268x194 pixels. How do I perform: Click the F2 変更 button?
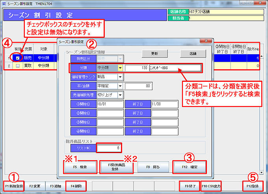pyautogui.click(x=35, y=186)
